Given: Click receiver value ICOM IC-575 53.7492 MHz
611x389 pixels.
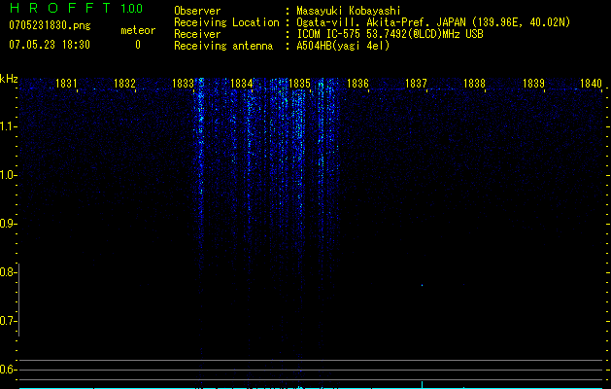Looking at the screenshot, I should (x=390, y=34).
